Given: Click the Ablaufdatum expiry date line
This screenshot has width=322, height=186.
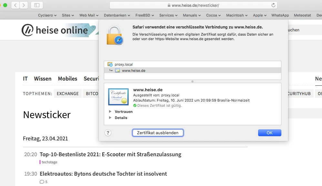Looking at the screenshot, I should (x=191, y=100).
